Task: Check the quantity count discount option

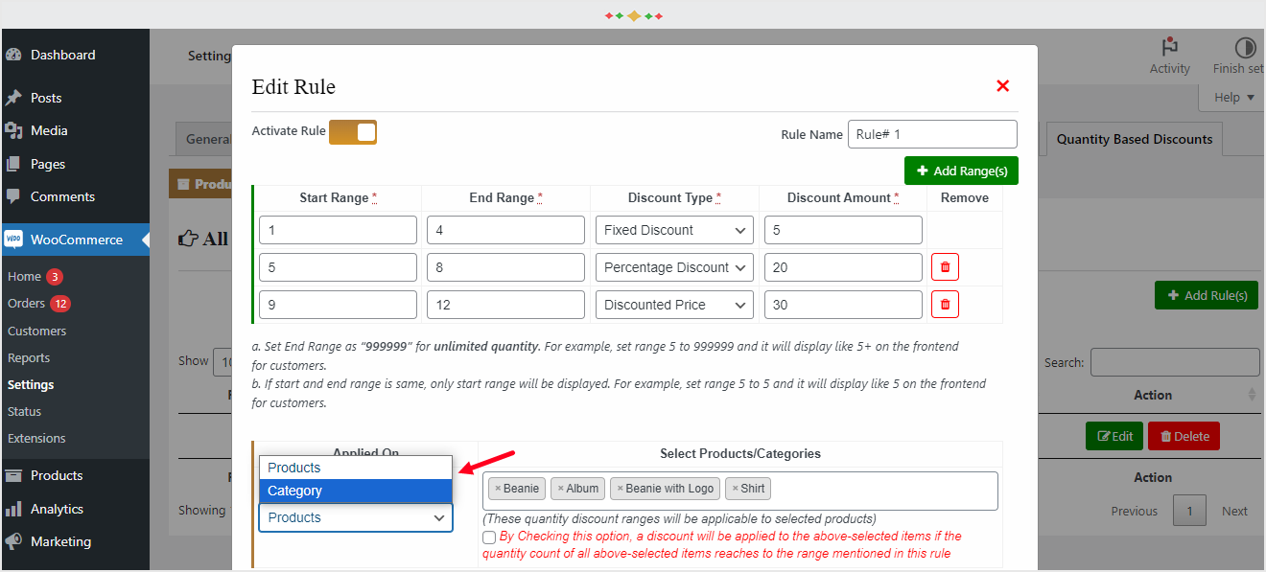Action: click(488, 538)
